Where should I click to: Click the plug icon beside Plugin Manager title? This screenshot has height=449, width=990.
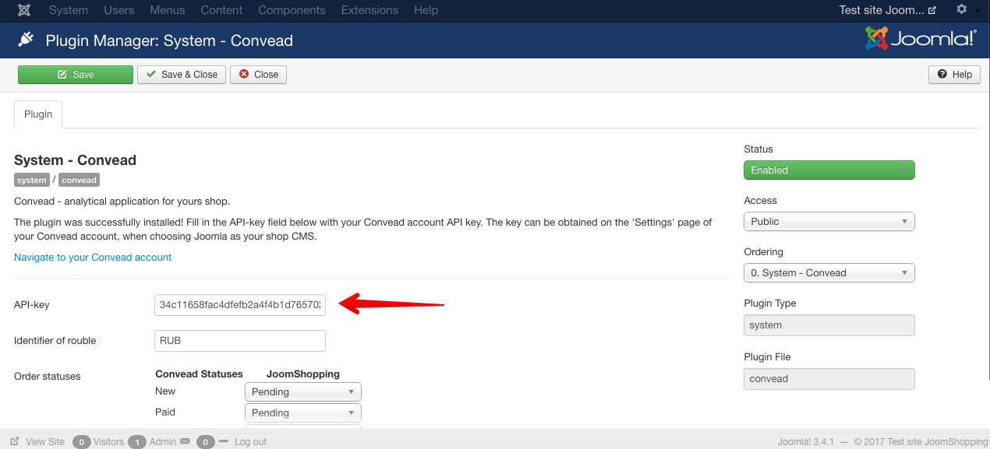pos(26,40)
